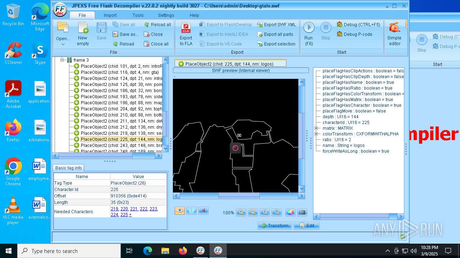The image size is (460, 258).
Task: Click the preview horizontal scrollbar thumb
Action: tap(239, 196)
